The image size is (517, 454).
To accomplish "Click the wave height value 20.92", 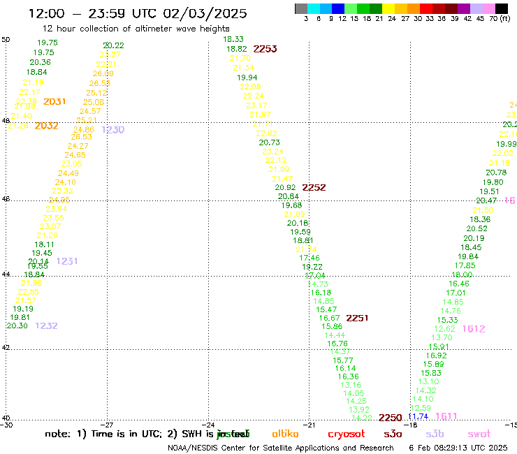I will [x=286, y=188].
